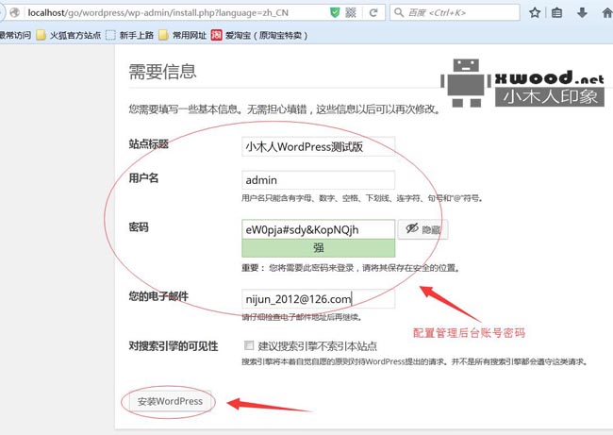Click the 站点标题 input field
The width and height of the screenshot is (613, 435).
tap(318, 146)
